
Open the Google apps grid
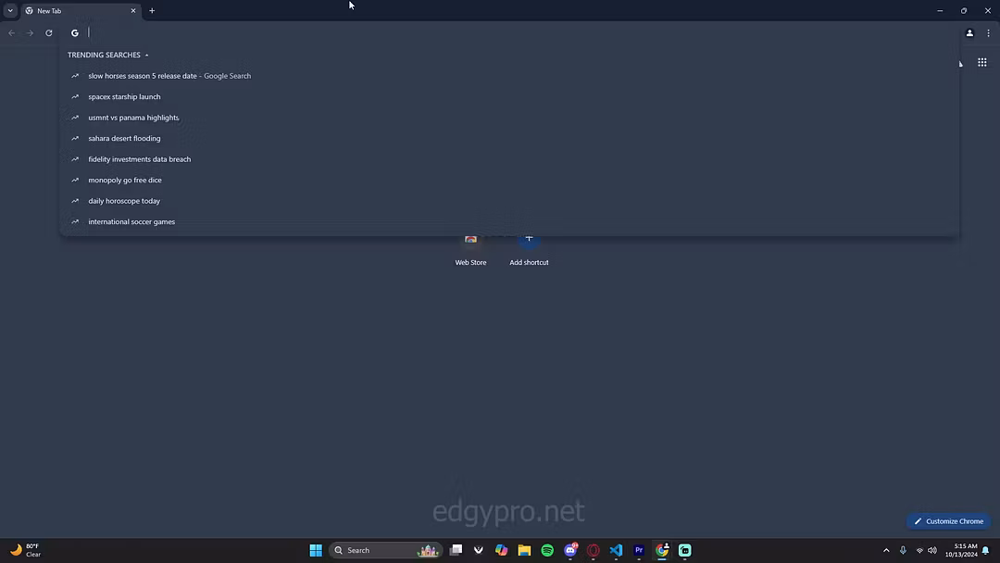pyautogui.click(x=981, y=63)
